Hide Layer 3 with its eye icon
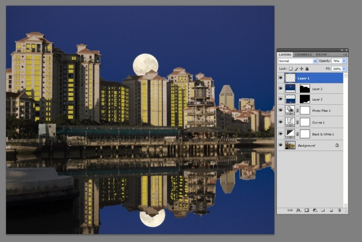 tap(281, 99)
